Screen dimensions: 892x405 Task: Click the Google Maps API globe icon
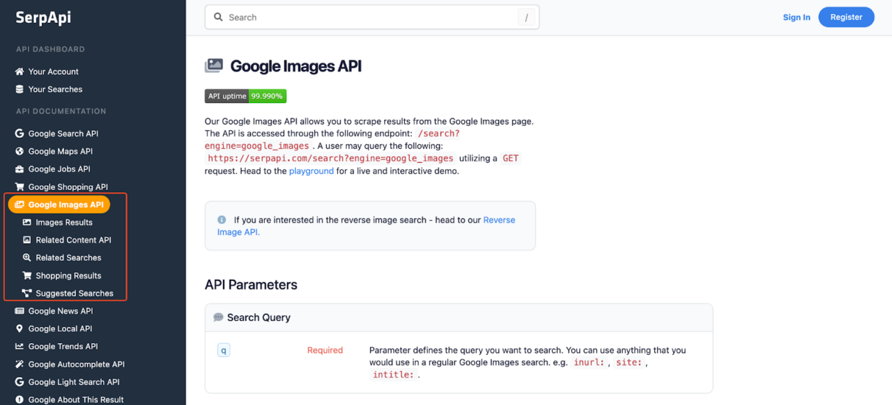20,152
